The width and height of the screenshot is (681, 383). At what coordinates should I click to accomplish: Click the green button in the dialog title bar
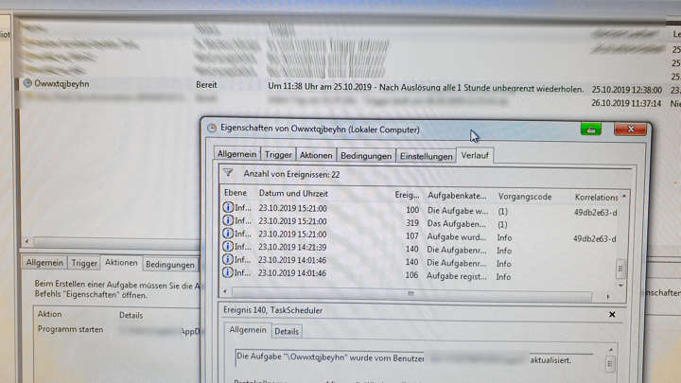pos(591,129)
